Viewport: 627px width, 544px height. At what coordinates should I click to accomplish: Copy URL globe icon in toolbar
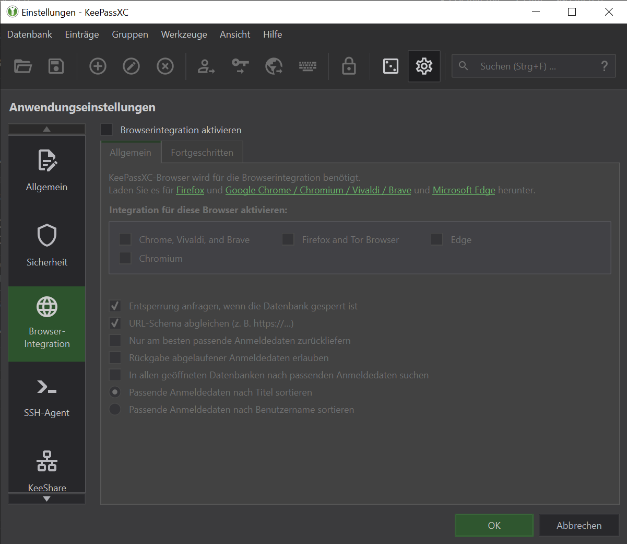(x=274, y=66)
